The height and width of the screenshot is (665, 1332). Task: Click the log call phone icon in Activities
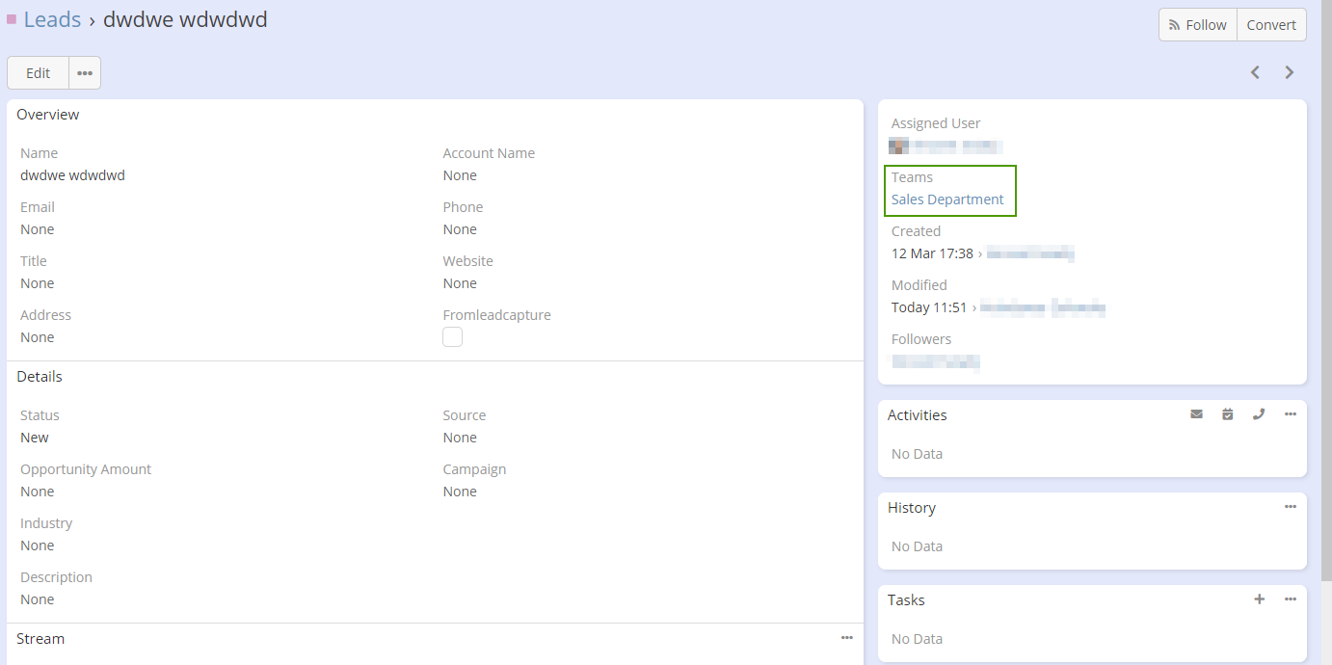coord(1259,414)
